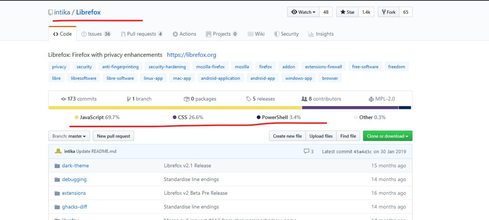Open the debugging folder

74,180
